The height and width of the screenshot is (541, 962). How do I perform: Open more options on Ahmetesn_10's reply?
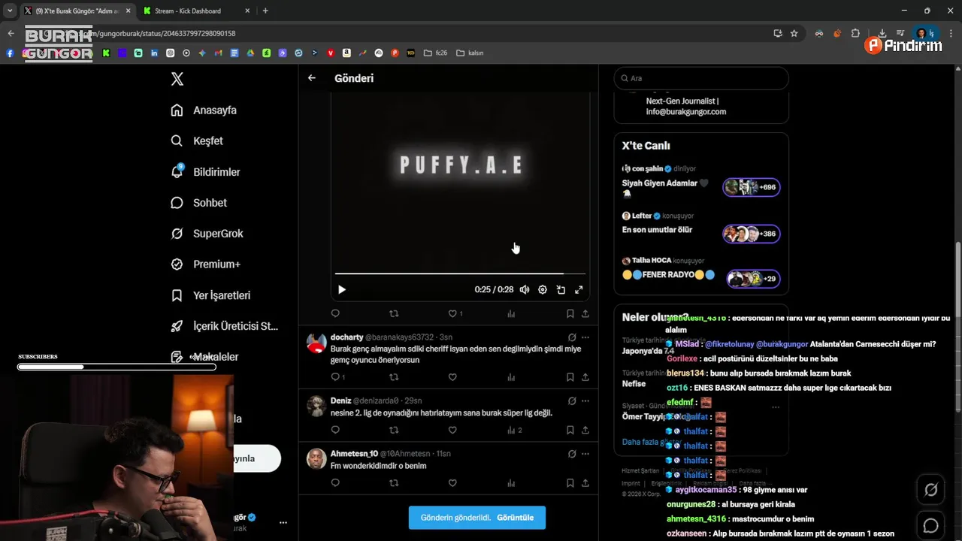pyautogui.click(x=585, y=454)
